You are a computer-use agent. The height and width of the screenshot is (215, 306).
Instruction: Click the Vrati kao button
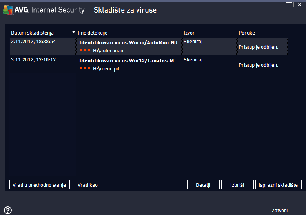[88, 185]
